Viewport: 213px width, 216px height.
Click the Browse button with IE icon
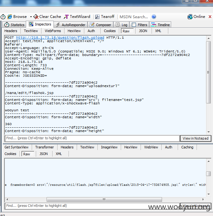point(17,17)
